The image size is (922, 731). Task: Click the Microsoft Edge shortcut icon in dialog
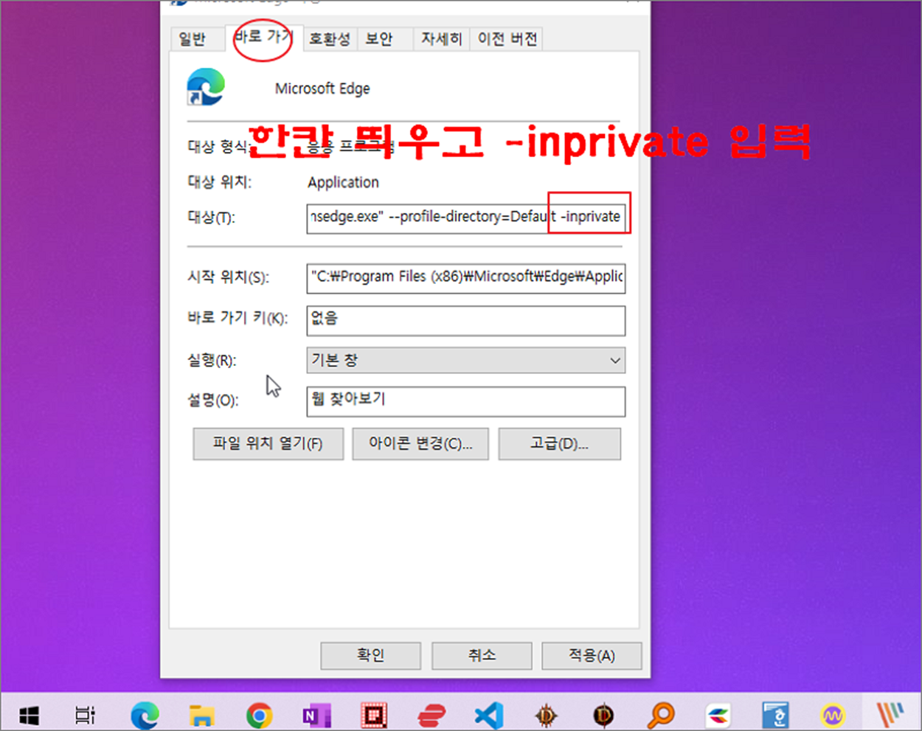tap(206, 87)
